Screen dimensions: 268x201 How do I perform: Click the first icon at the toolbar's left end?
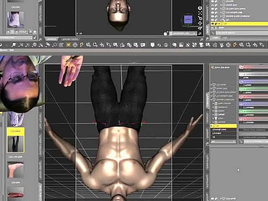[3, 45]
